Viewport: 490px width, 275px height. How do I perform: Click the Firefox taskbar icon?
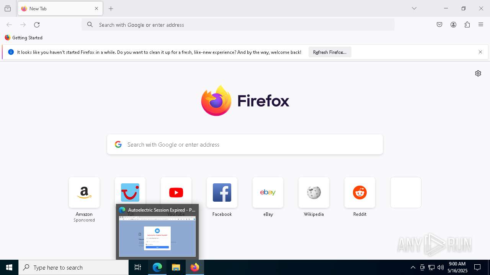195,267
